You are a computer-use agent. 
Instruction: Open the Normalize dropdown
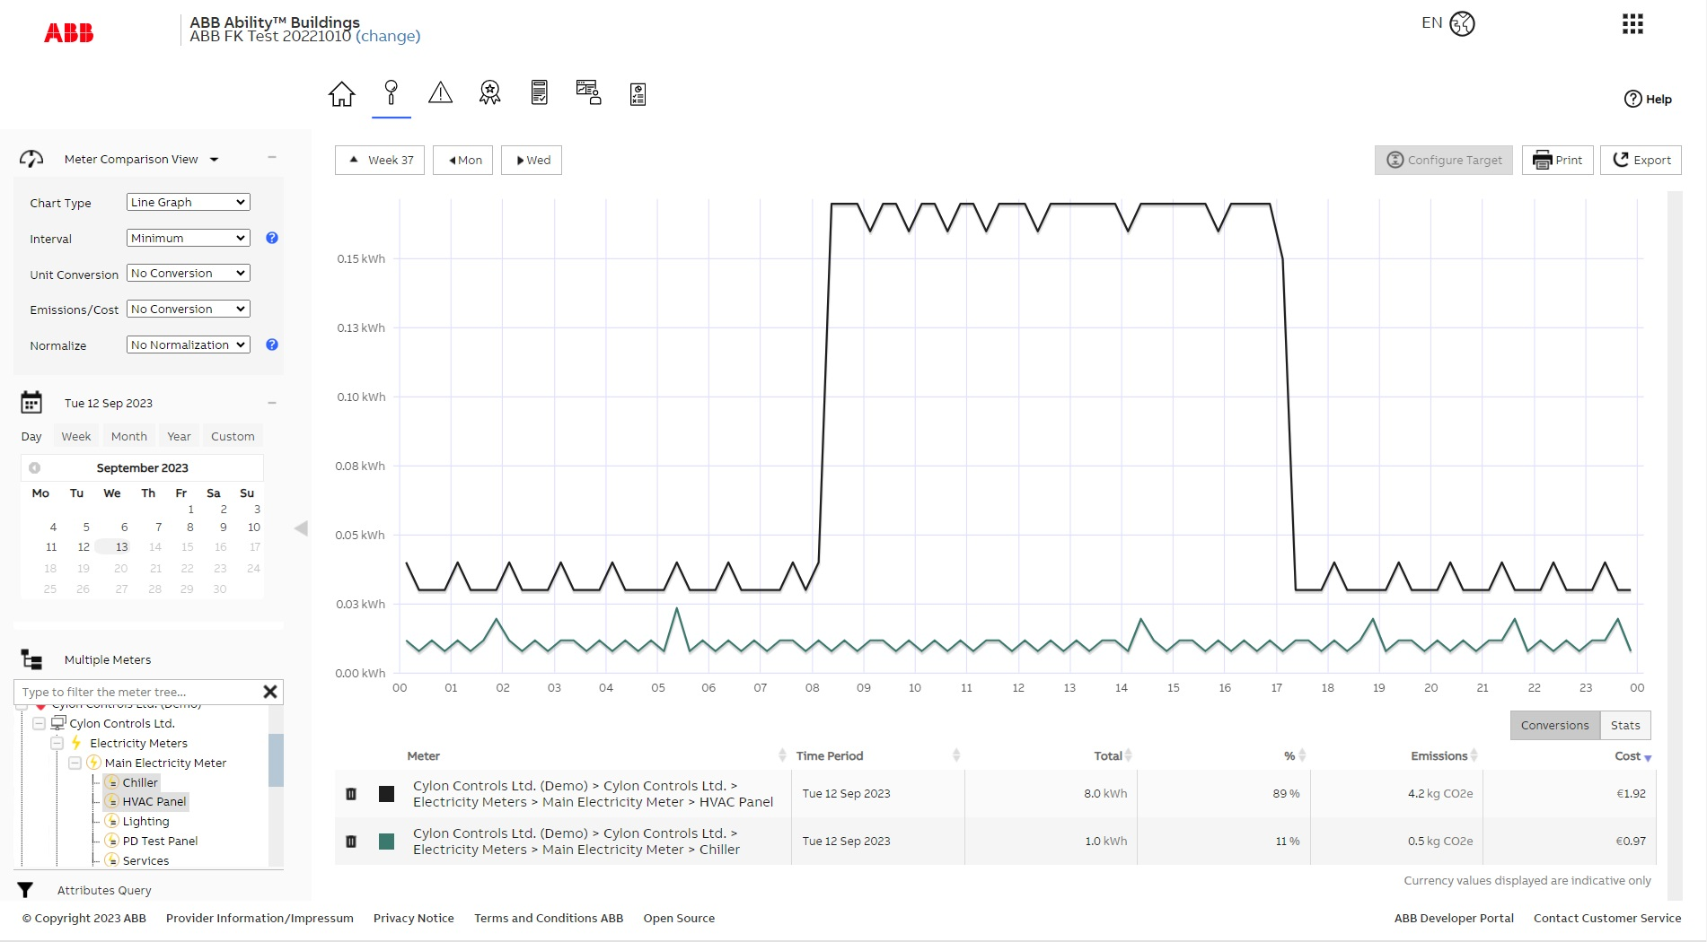coord(188,345)
